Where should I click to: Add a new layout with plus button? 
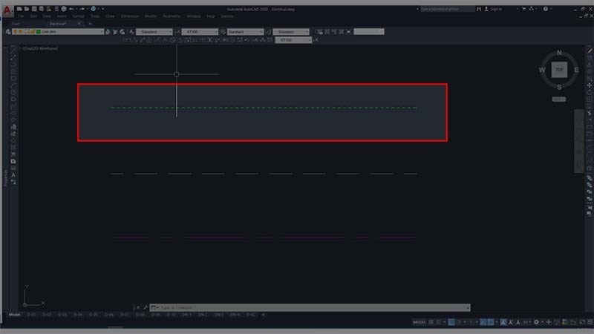point(264,315)
